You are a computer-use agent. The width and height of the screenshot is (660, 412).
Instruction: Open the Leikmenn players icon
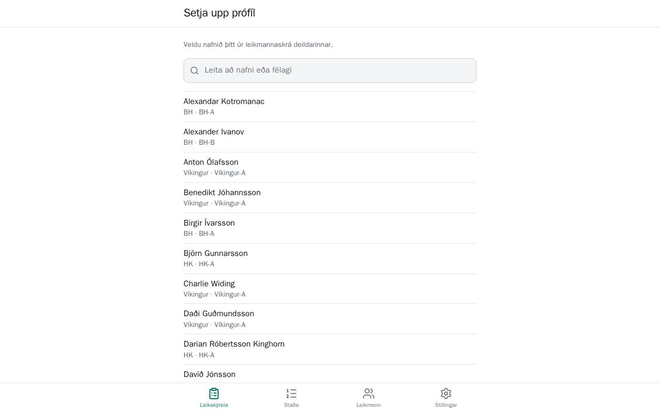click(x=369, y=393)
